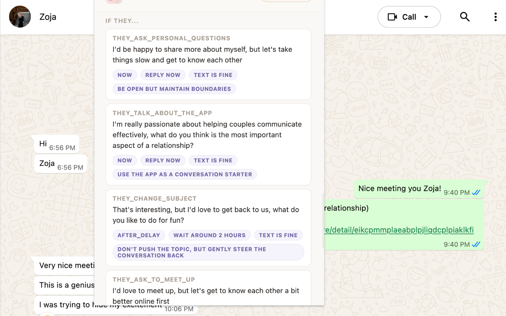Image resolution: width=506 pixels, height=316 pixels.
Task: Click the overlay panel's vertical scrollbar
Action: pyautogui.click(x=323, y=221)
